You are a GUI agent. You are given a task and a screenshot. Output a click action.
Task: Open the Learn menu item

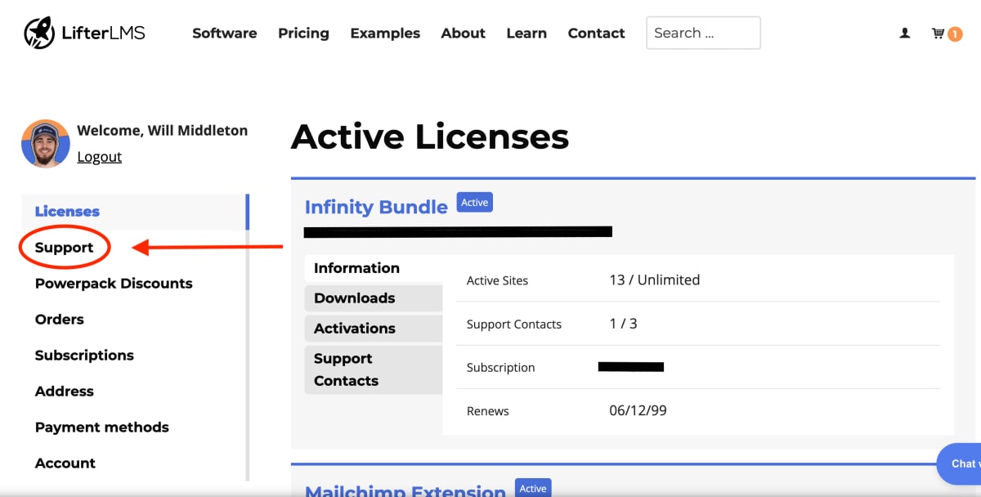[526, 34]
